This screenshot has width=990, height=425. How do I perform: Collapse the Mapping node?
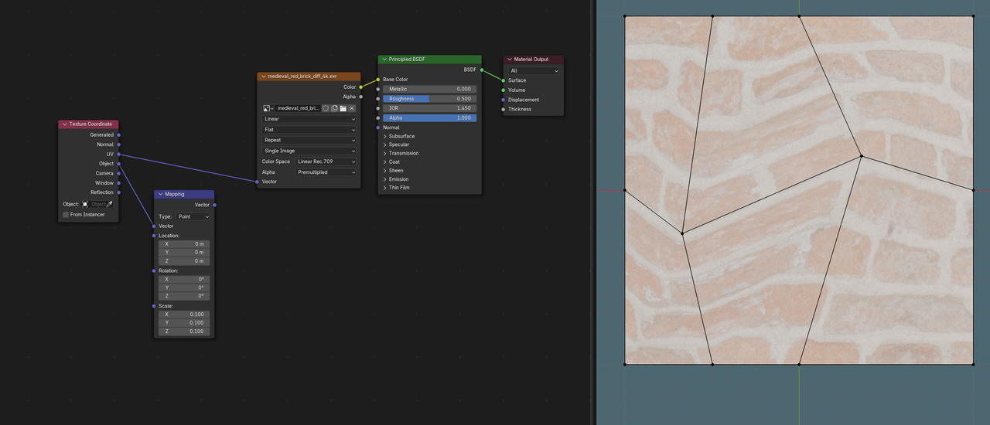click(160, 194)
